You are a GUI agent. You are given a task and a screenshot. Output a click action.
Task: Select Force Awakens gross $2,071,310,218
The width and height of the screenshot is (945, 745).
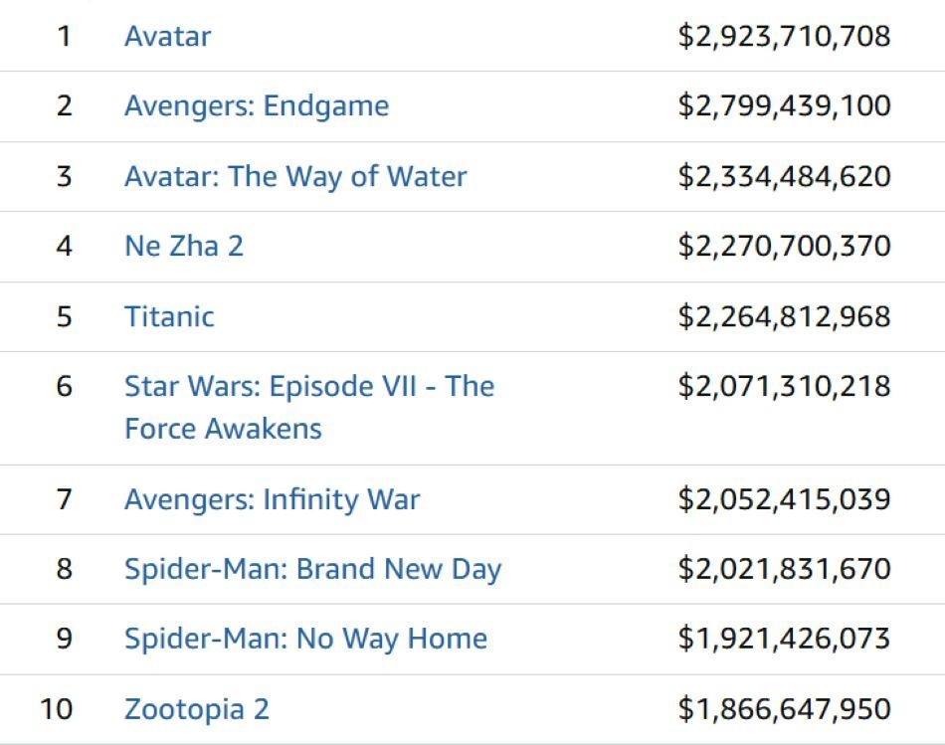[784, 386]
